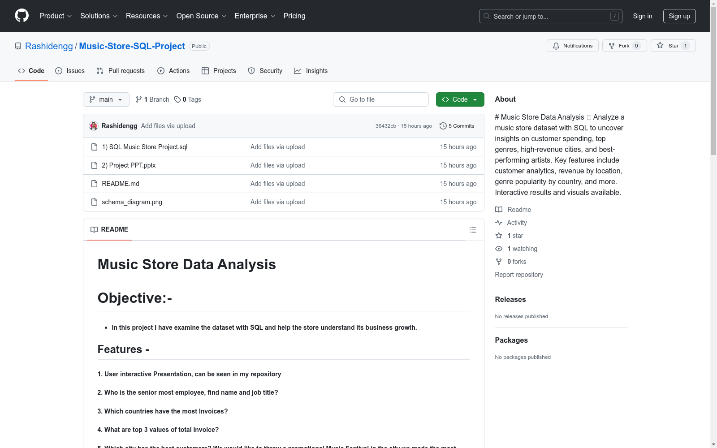Open the README.md file
This screenshot has width=717, height=448.
tap(121, 184)
